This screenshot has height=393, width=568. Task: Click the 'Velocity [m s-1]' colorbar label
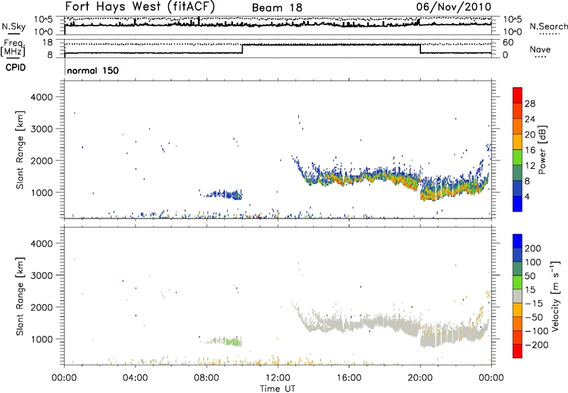[555, 296]
